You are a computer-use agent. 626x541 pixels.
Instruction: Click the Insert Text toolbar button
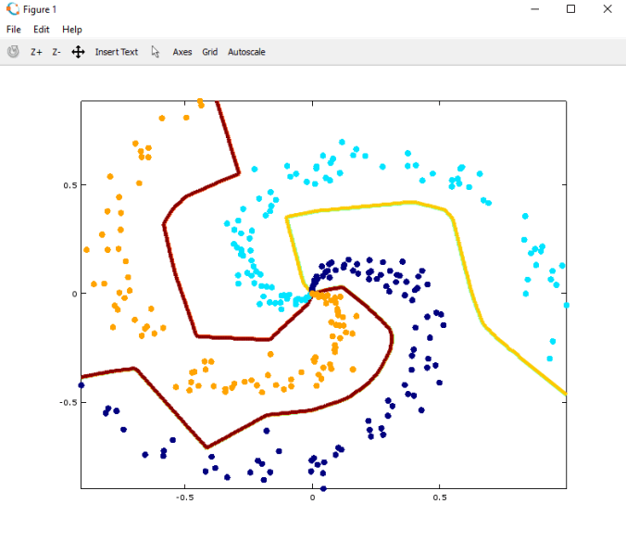click(x=116, y=52)
